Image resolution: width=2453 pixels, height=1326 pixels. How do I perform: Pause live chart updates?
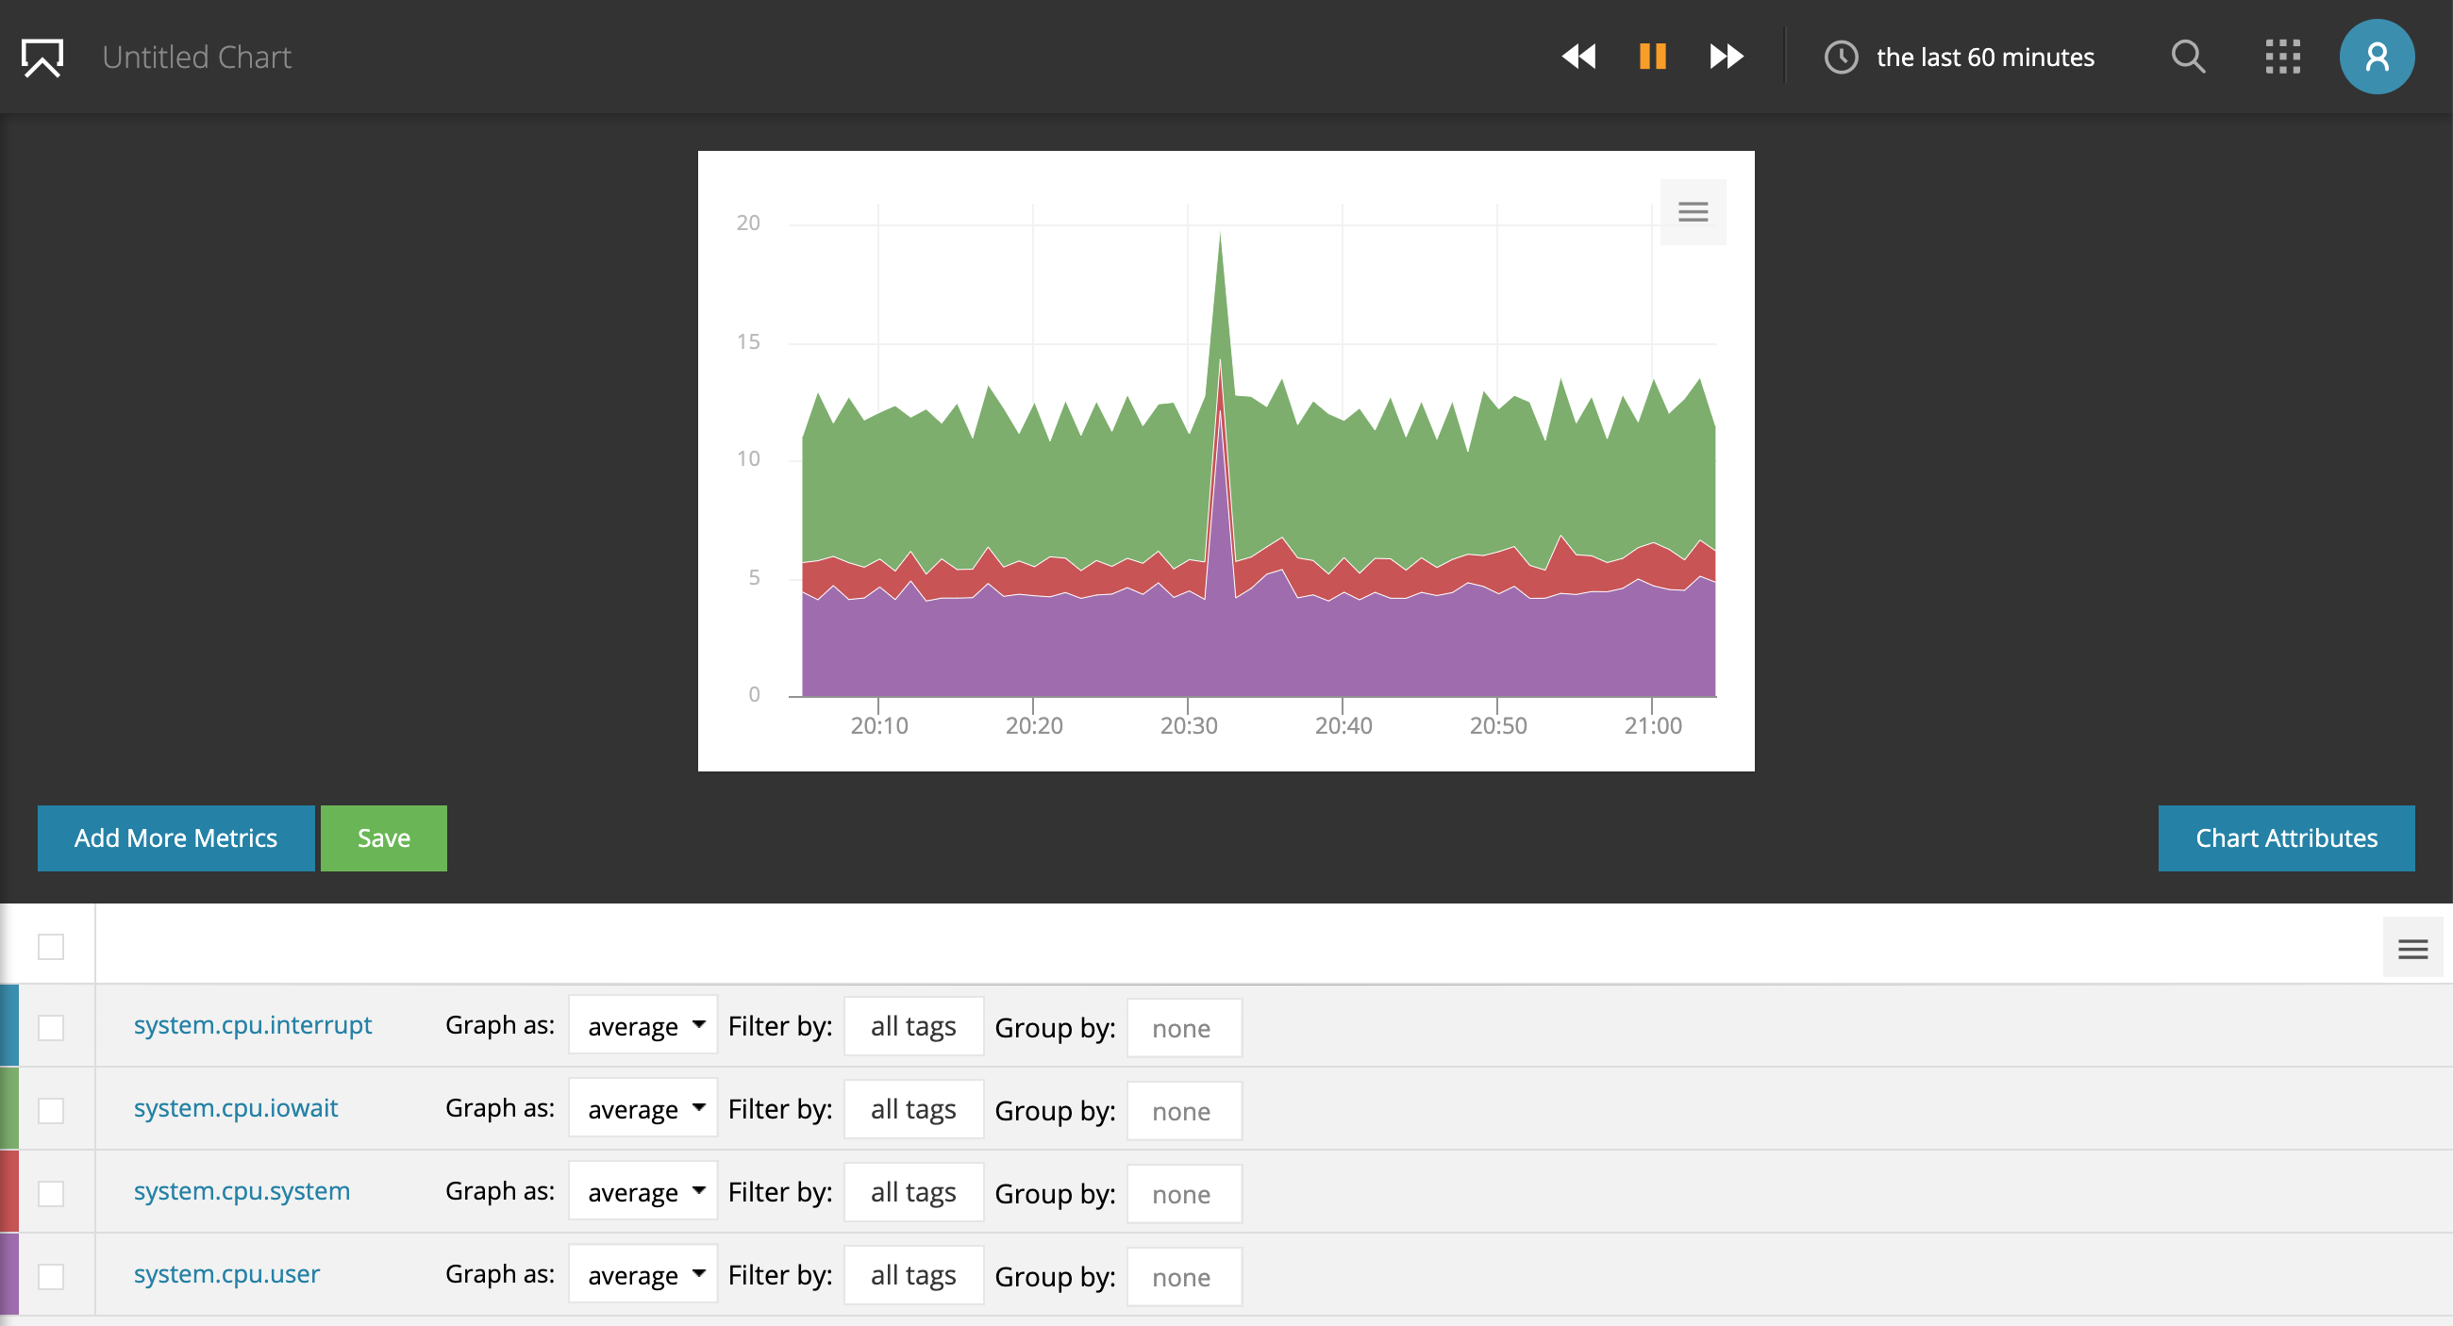point(1652,58)
